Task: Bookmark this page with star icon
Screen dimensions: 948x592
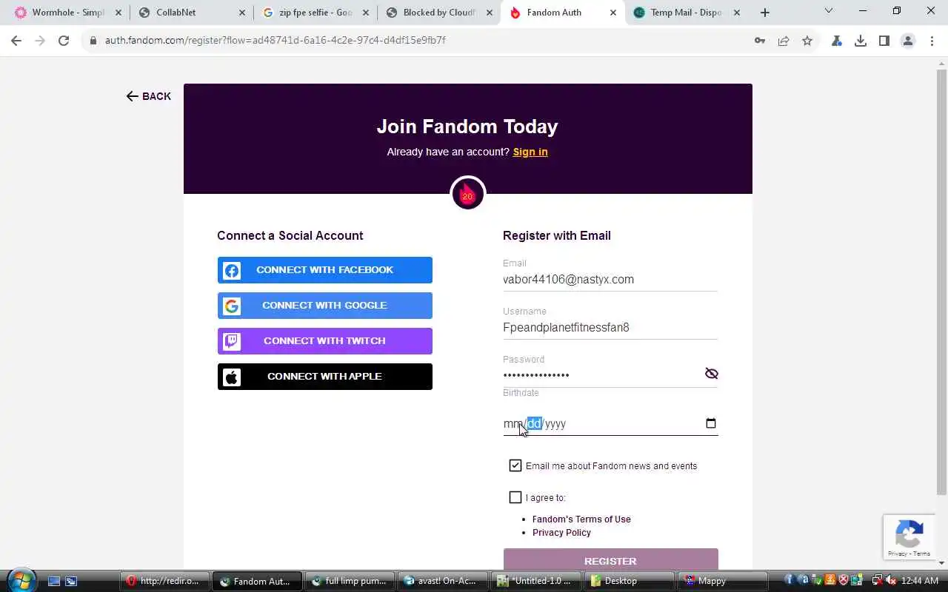Action: [807, 41]
